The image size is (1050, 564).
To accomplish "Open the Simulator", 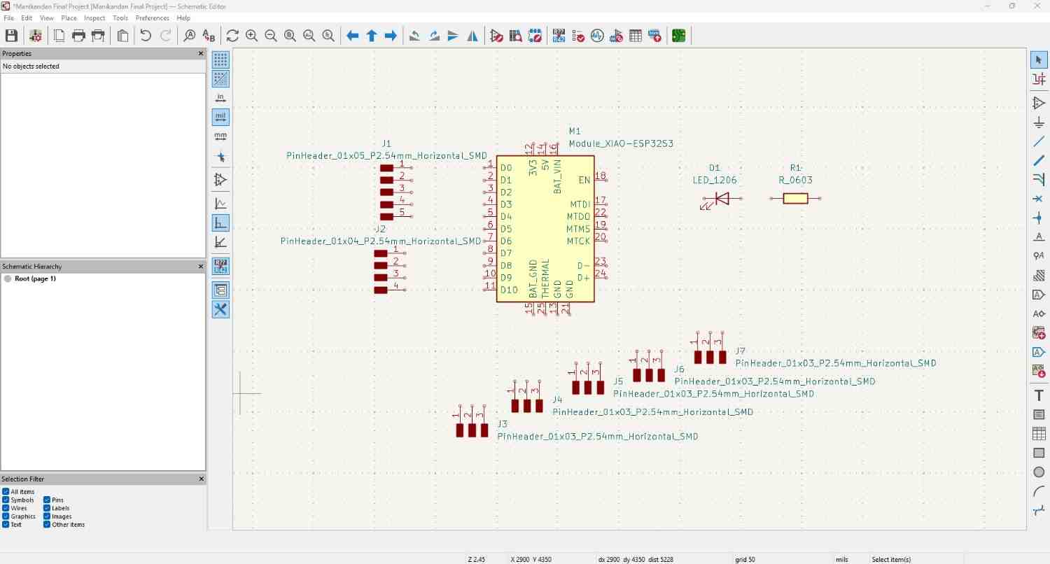I will coord(597,36).
